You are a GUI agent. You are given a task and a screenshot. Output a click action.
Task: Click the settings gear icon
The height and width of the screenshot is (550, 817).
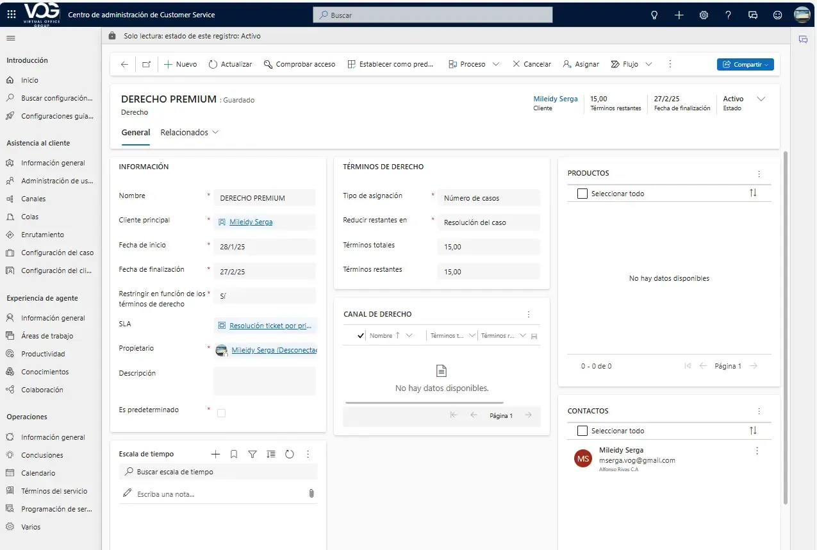[x=704, y=15]
